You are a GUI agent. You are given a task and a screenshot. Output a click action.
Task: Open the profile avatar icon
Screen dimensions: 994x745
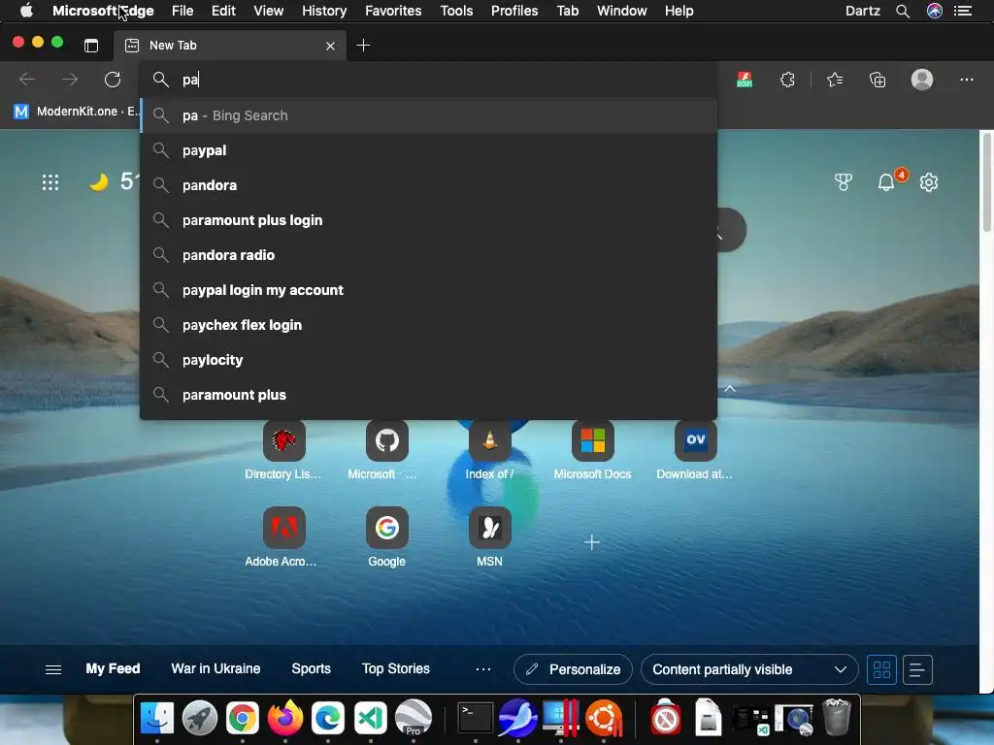click(x=922, y=80)
